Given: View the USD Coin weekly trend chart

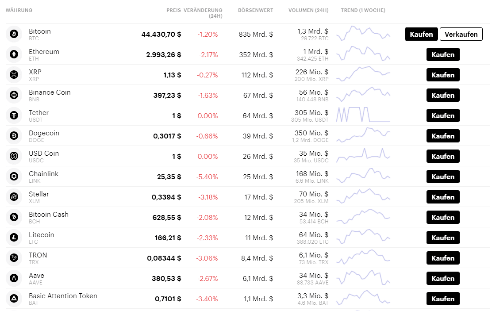Looking at the screenshot, I should click(363, 155).
